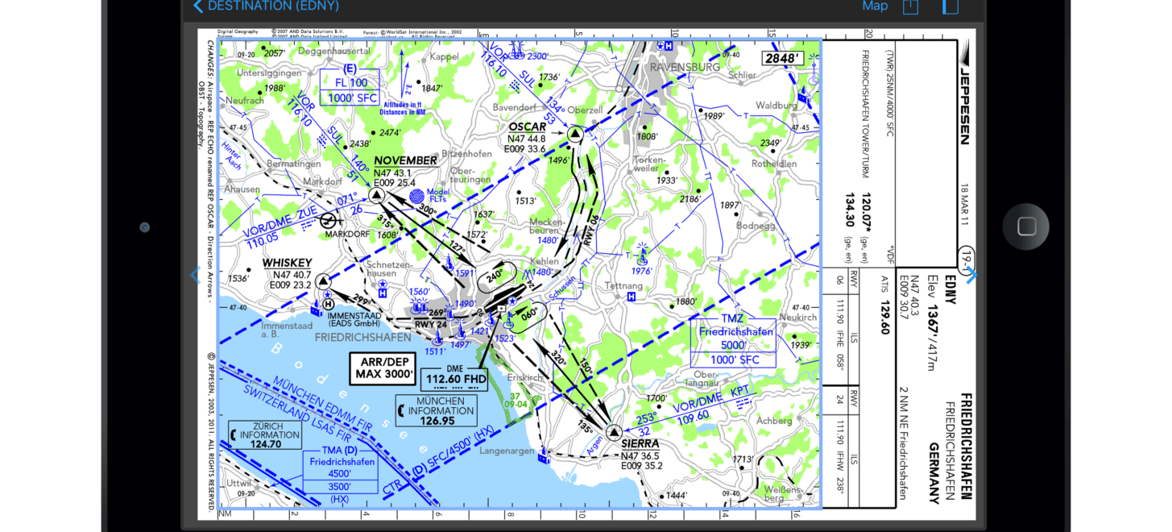This screenshot has height=532, width=1172.
Task: Tap the side panel icon after share
Action: 950,6
